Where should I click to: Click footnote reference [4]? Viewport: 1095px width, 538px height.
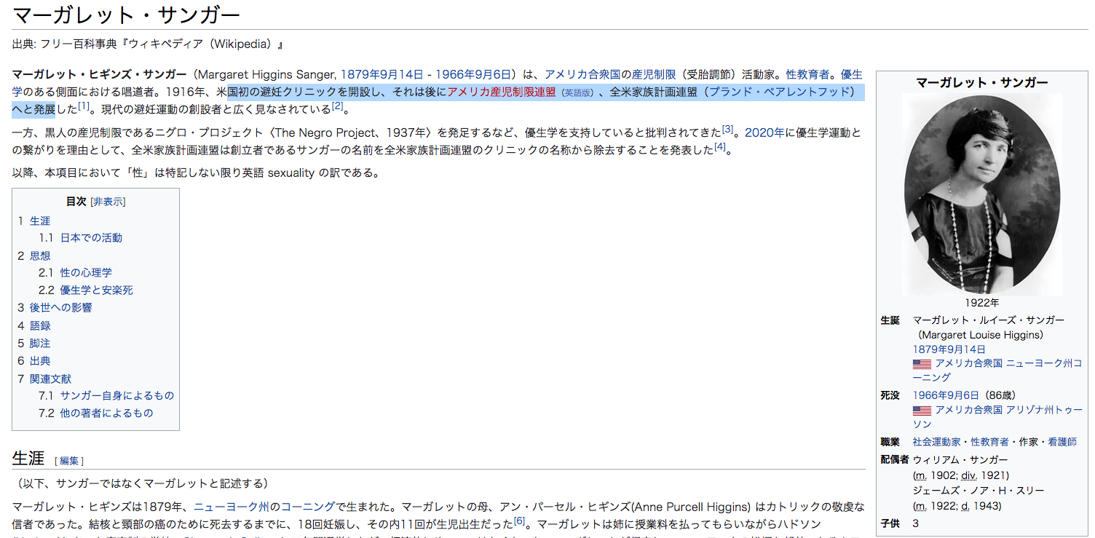coord(720,146)
